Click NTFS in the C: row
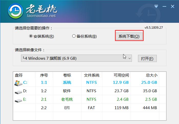This screenshot has height=124, width=179. point(91,82)
